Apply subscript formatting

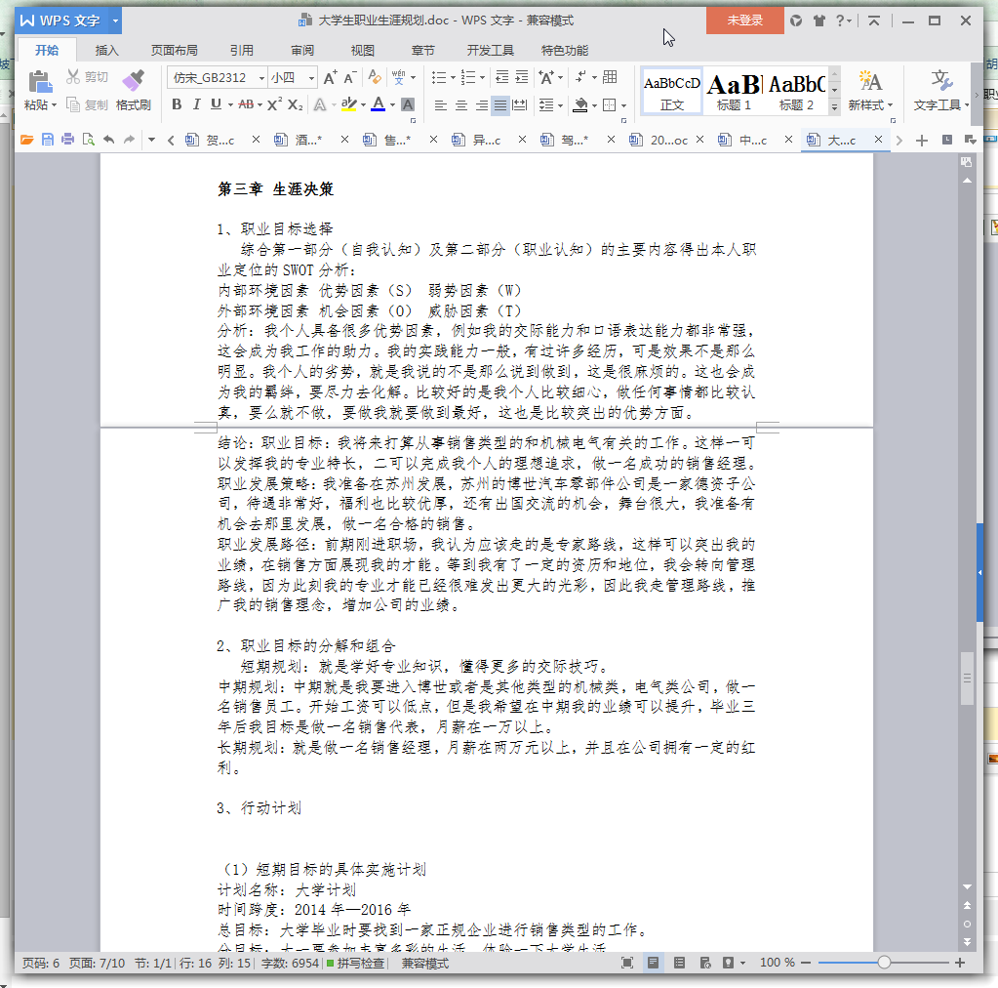coord(296,104)
